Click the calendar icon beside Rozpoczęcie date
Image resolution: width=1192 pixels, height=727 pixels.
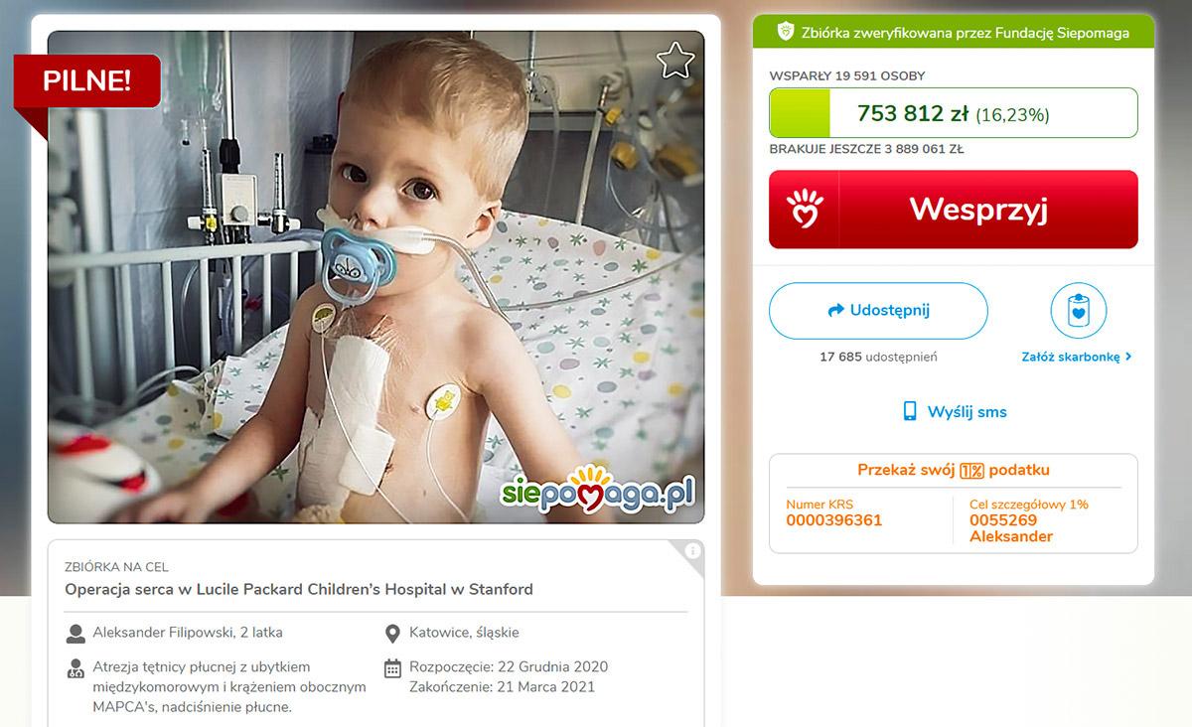(x=392, y=667)
